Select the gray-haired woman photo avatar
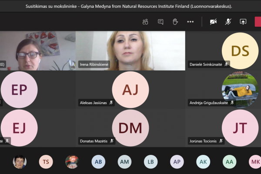261x174 pixels. [x=20, y=162]
